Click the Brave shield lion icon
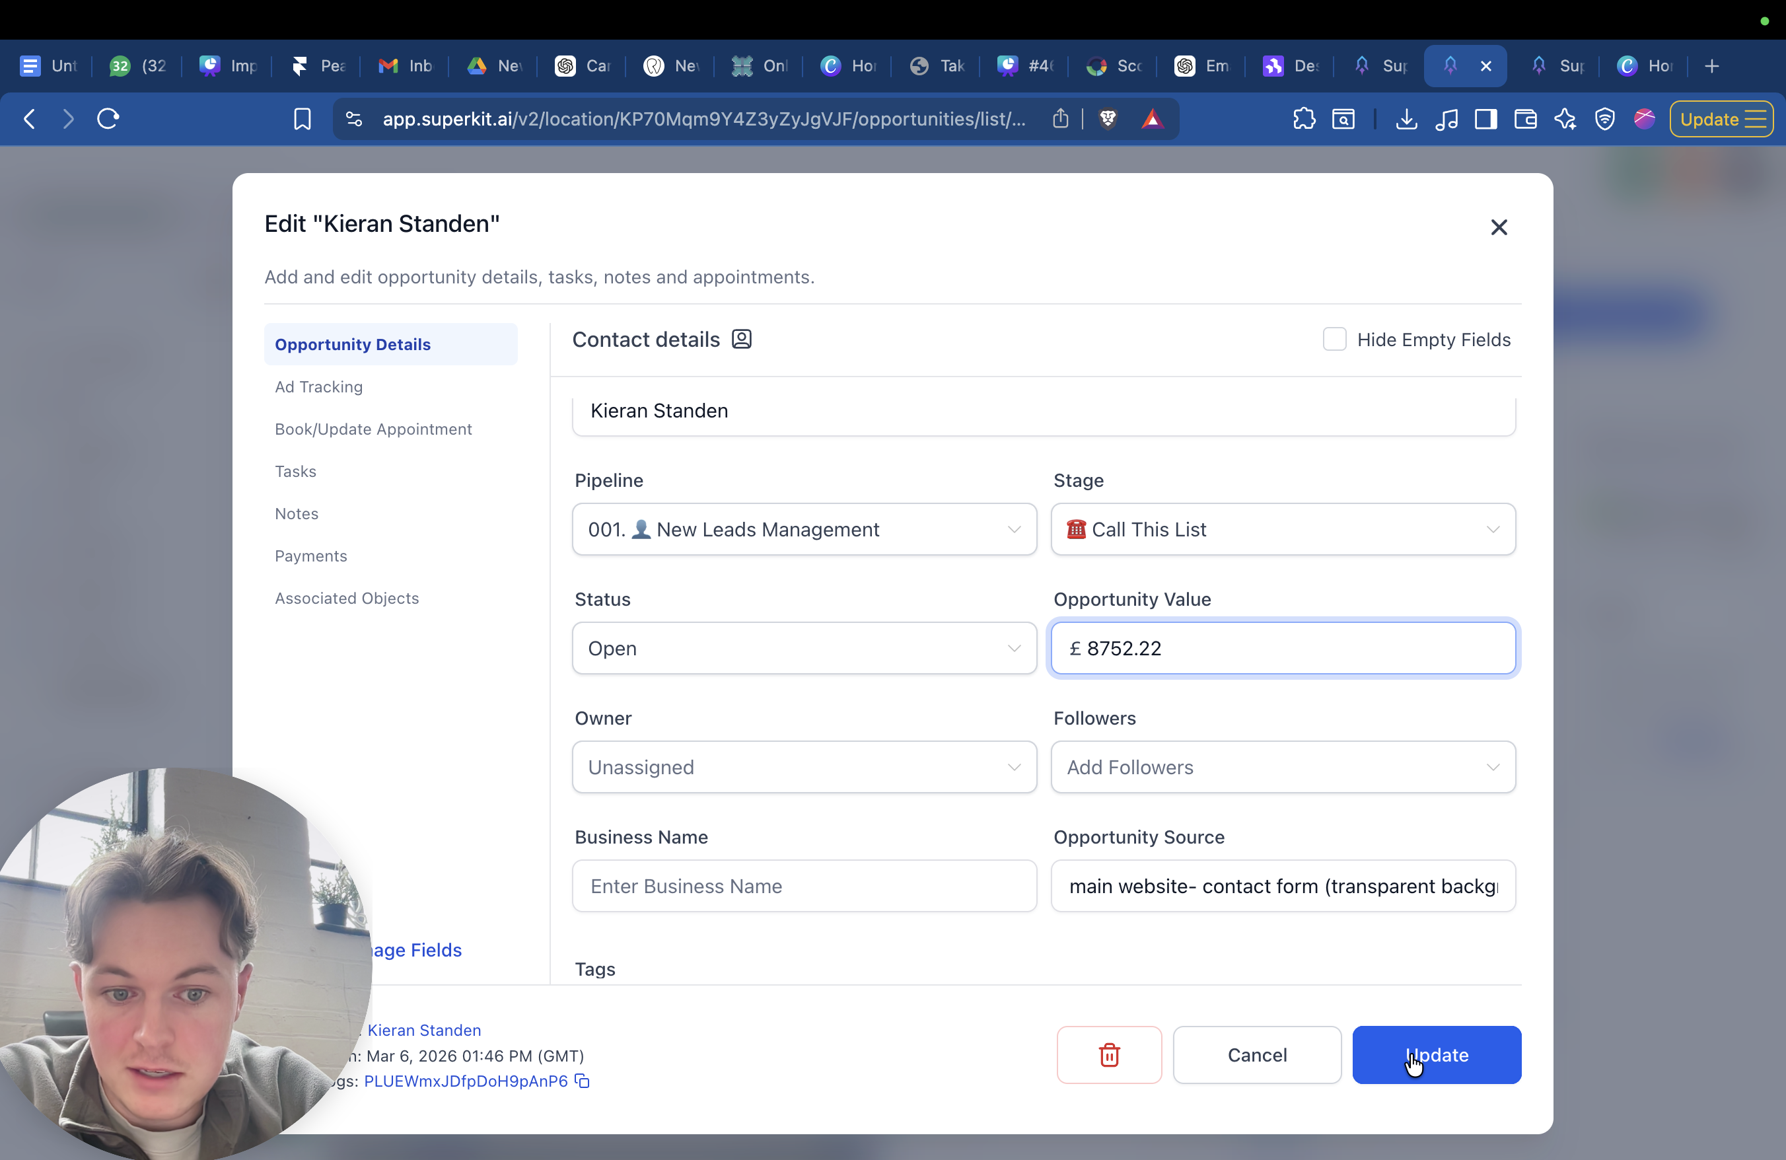The height and width of the screenshot is (1160, 1786). (1108, 118)
